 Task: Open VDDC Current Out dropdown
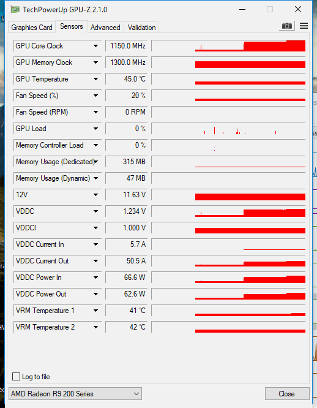pyautogui.click(x=95, y=261)
